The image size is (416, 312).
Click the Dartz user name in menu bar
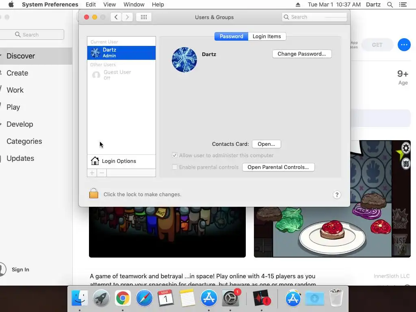coord(373,4)
